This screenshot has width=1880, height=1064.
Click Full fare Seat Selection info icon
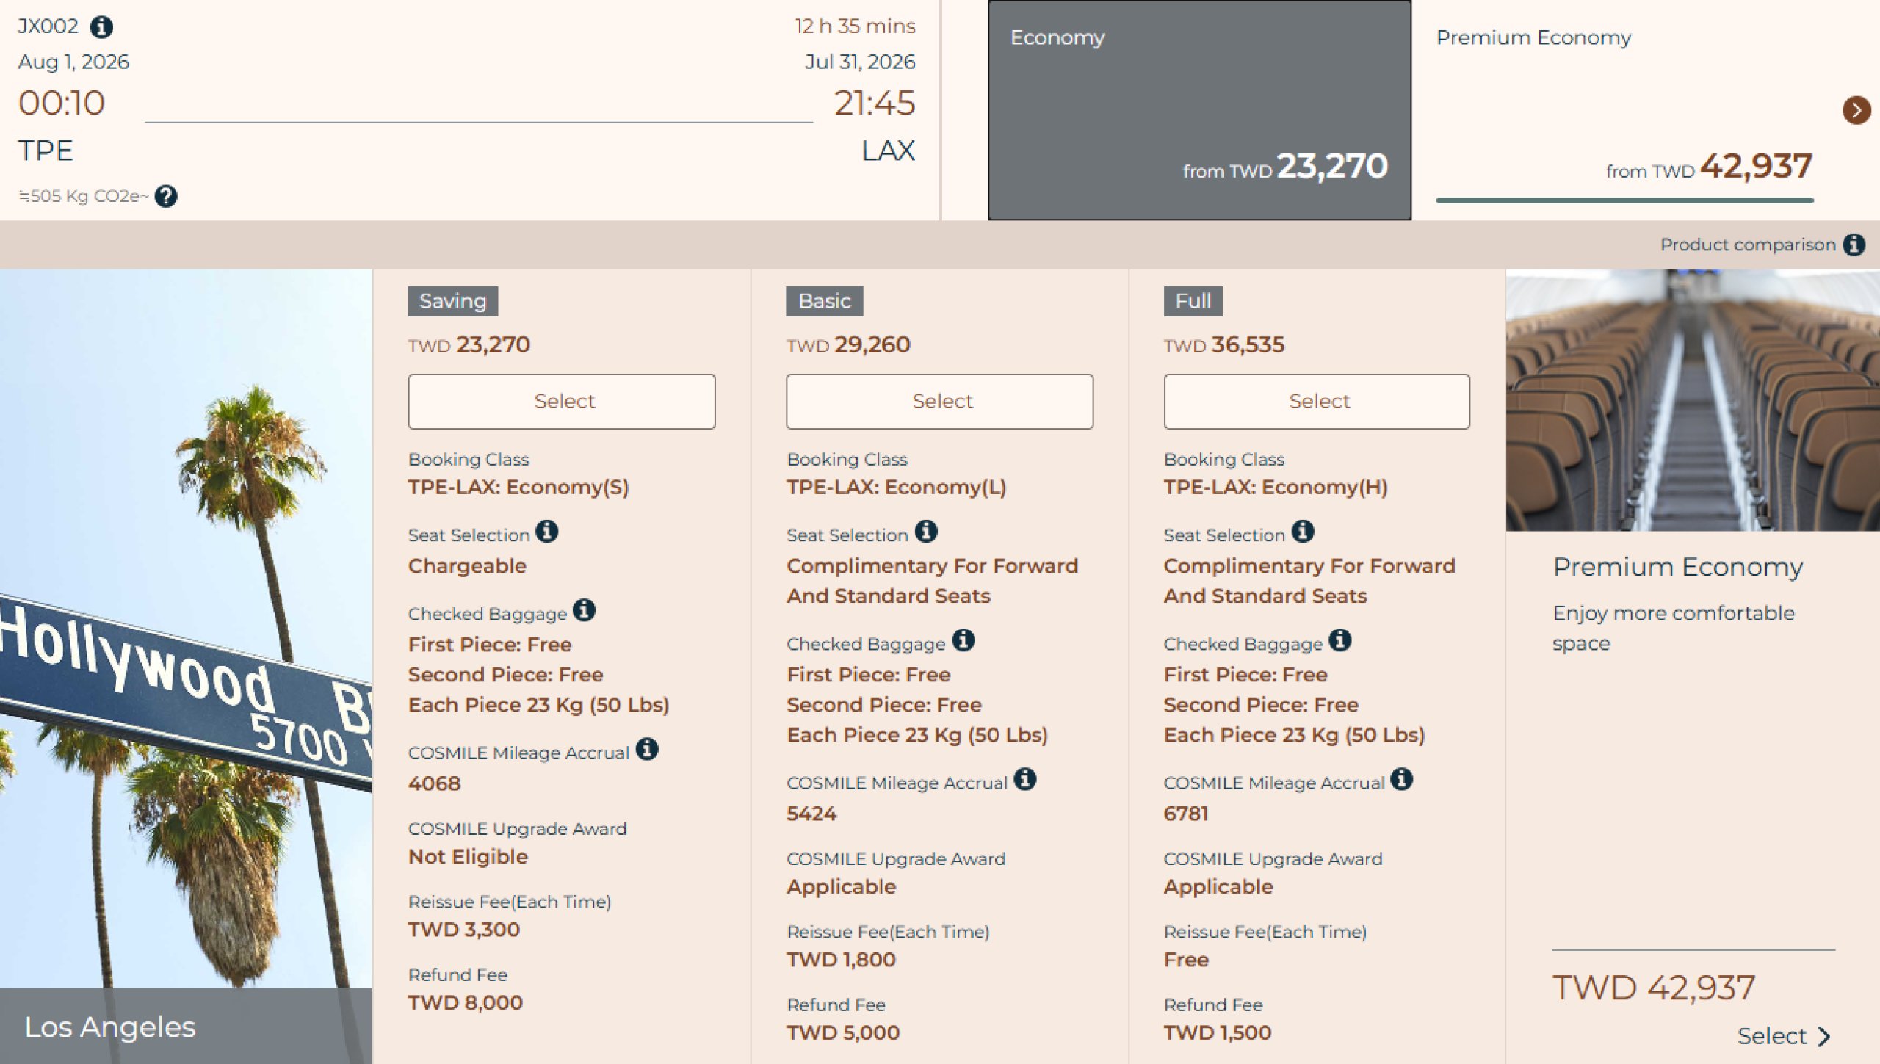pyautogui.click(x=1303, y=531)
